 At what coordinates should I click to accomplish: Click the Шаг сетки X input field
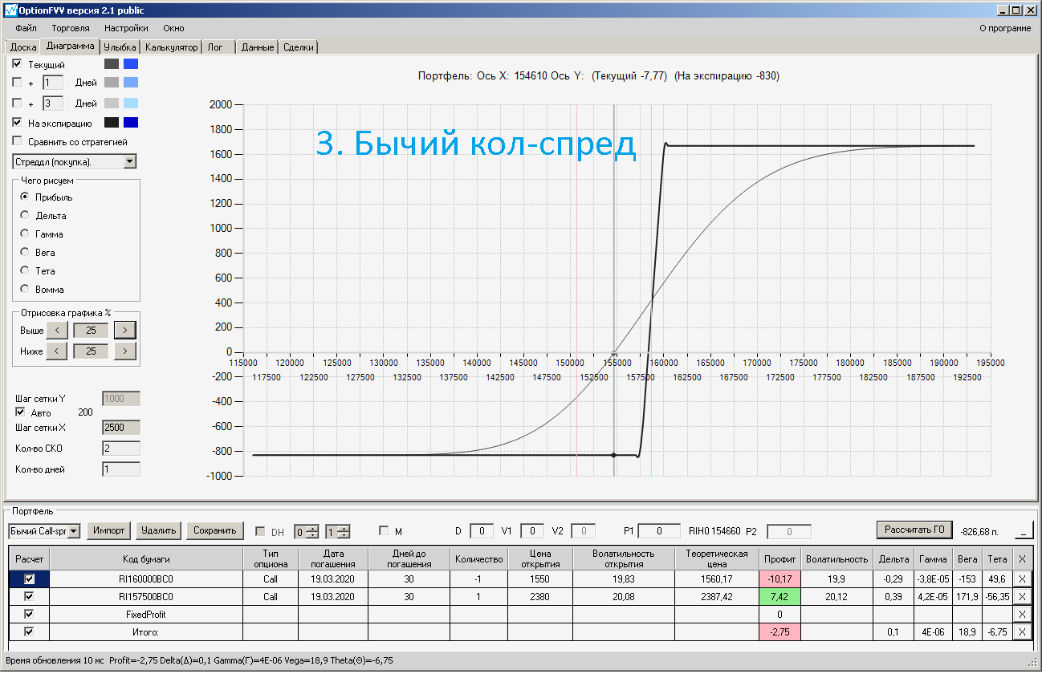[121, 428]
